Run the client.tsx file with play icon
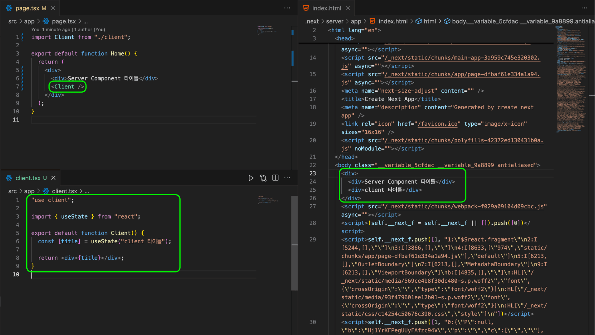The width and height of the screenshot is (595, 335). click(251, 178)
